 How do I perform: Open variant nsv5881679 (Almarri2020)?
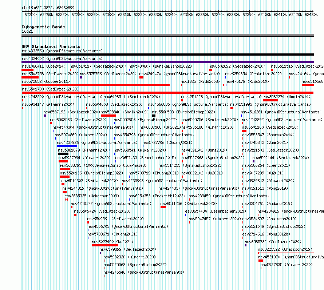pyautogui.click(x=84, y=150)
